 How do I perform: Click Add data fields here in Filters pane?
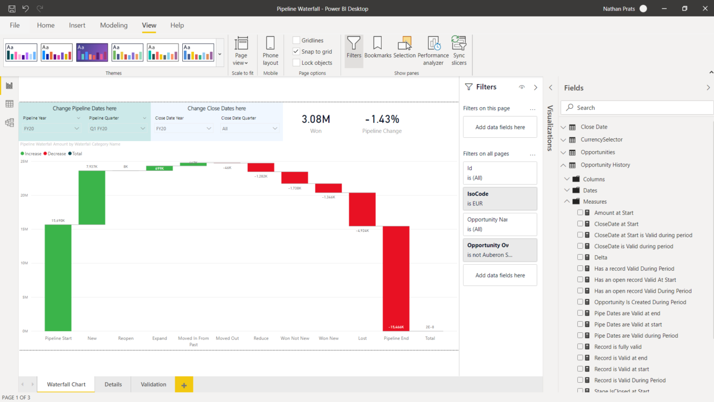(500, 127)
